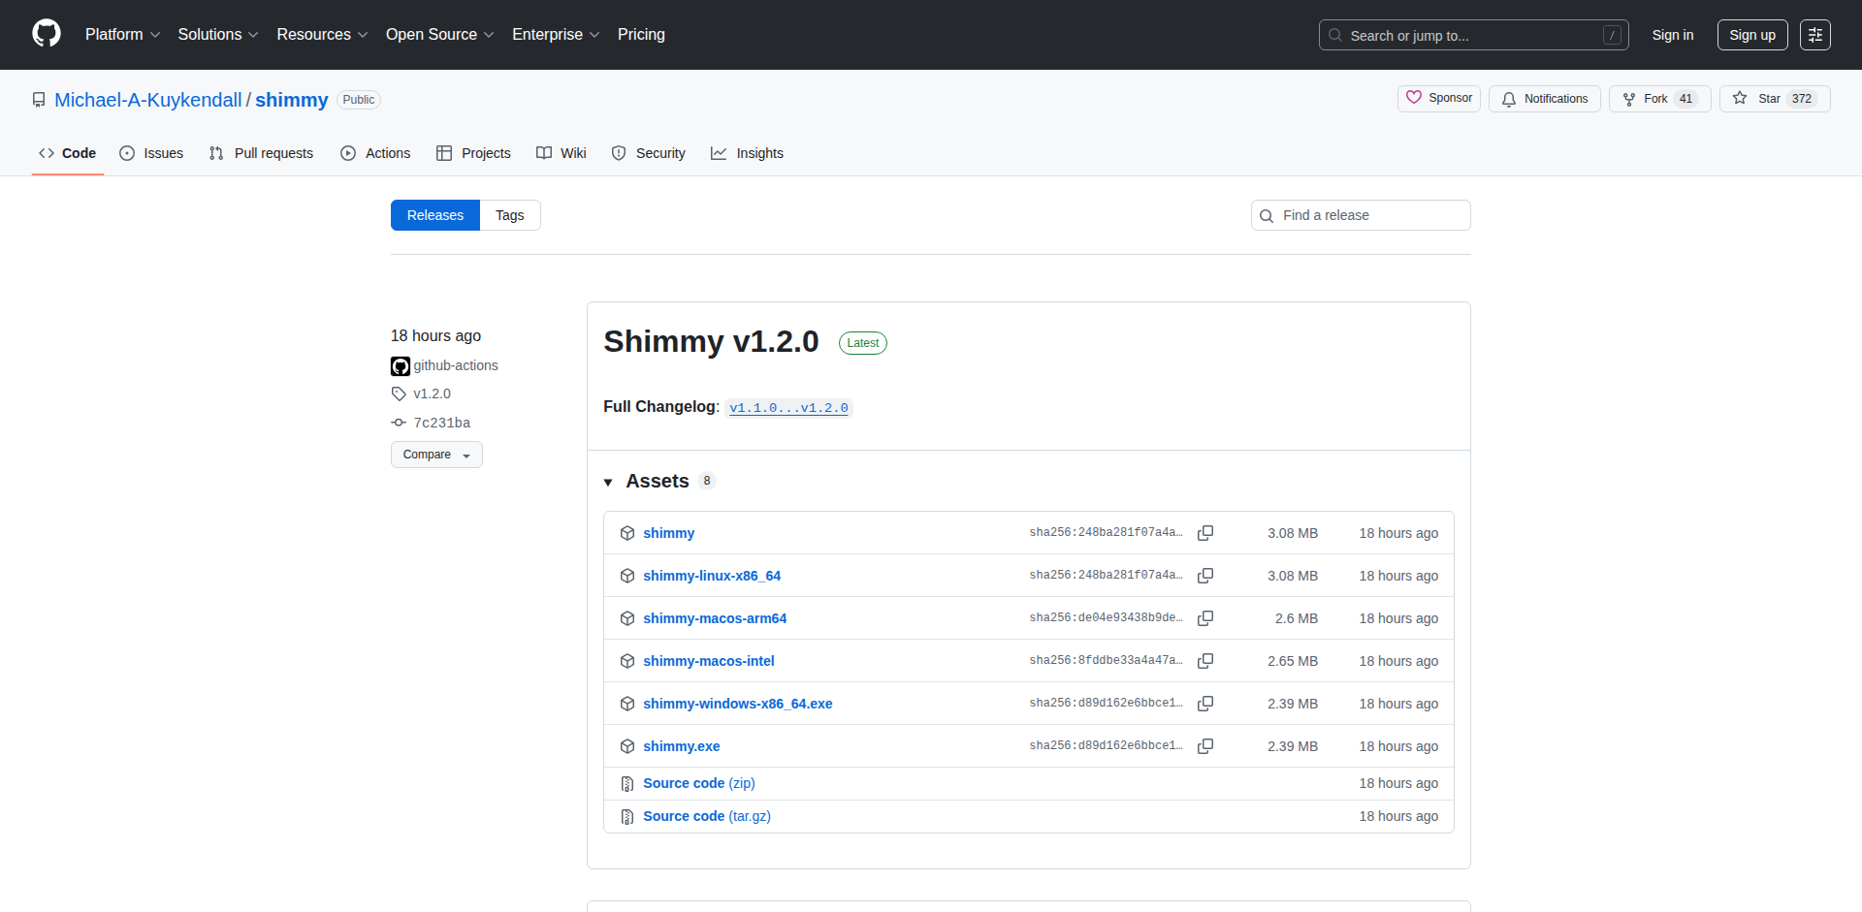Click the github-actions avatar icon
Viewport: 1862px width, 912px height.
point(401,365)
